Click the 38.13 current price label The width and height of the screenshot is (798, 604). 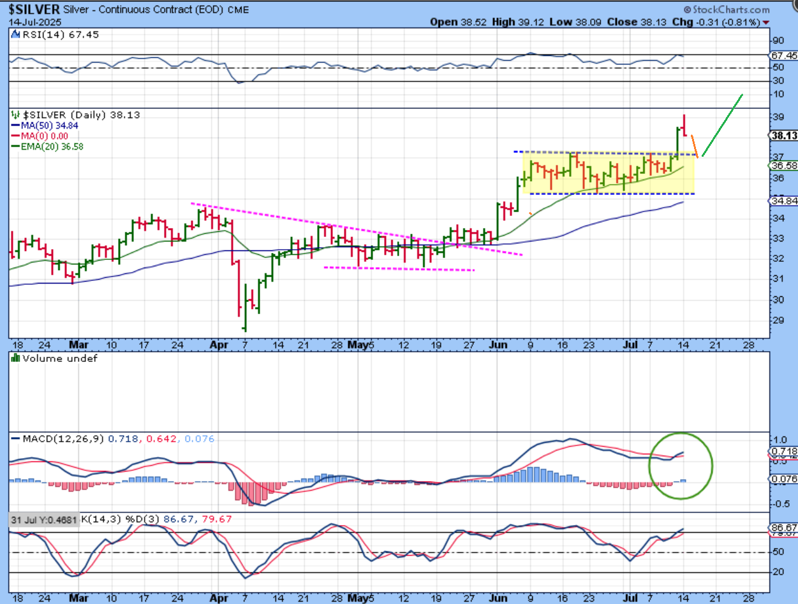point(782,136)
